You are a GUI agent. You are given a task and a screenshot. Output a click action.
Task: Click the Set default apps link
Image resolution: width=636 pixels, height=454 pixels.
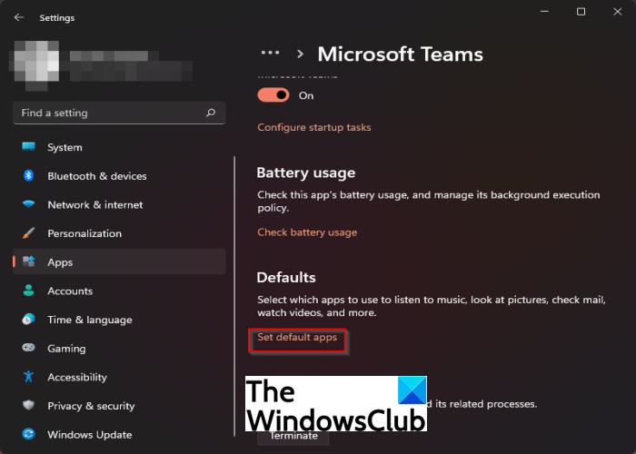[x=297, y=338]
